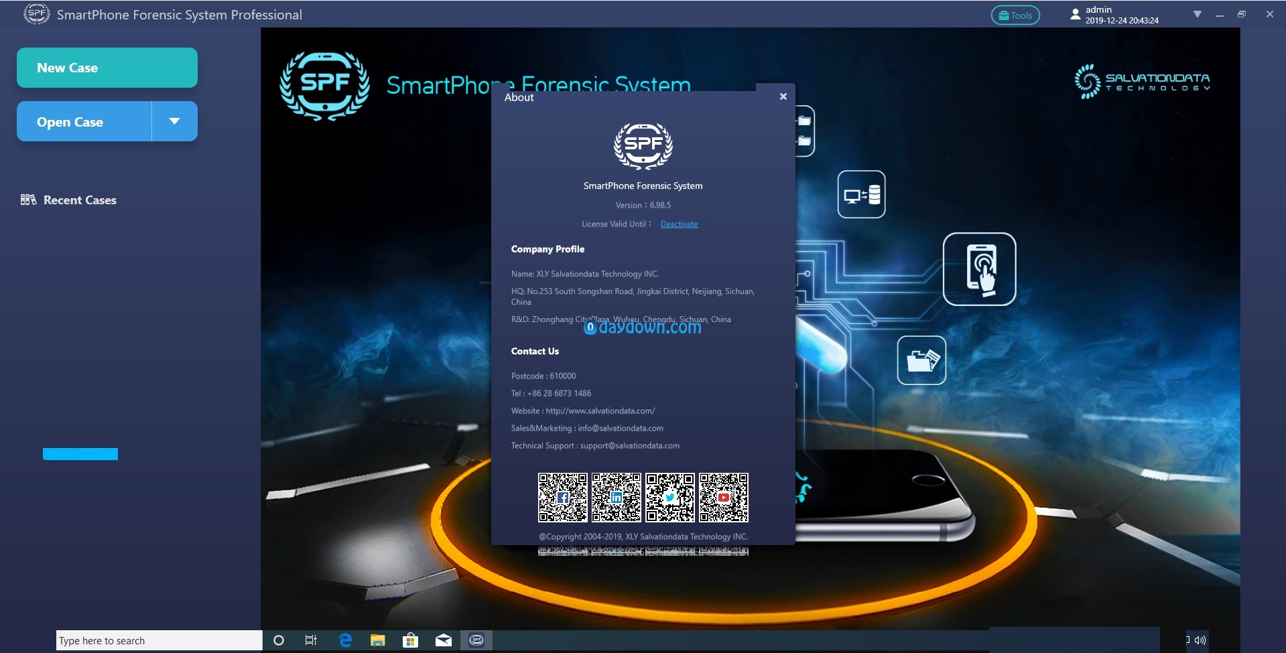Start a New Case
This screenshot has width=1286, height=653.
107,68
